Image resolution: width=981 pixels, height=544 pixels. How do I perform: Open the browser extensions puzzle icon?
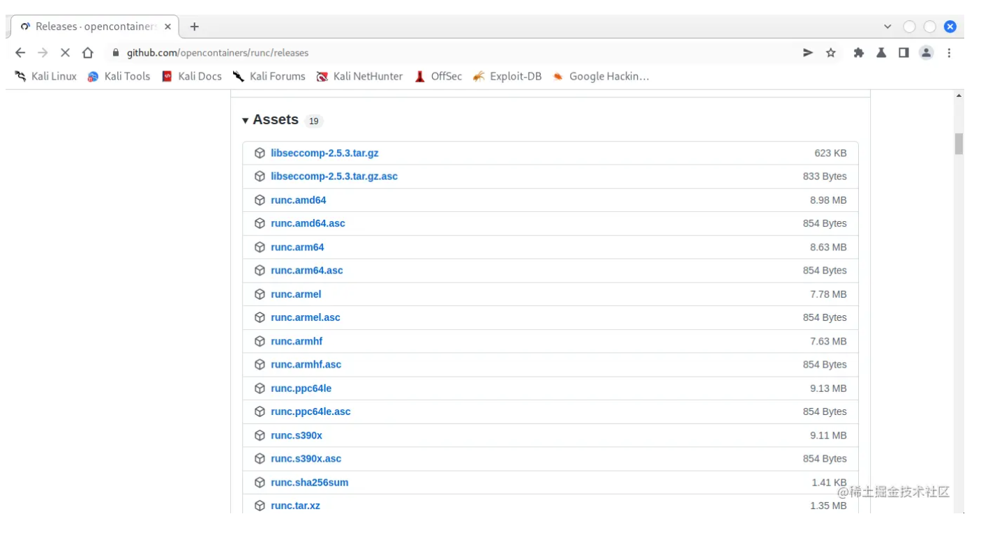point(859,53)
